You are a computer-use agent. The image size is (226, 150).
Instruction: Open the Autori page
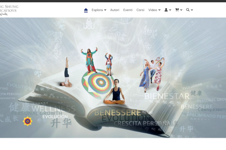tap(115, 10)
